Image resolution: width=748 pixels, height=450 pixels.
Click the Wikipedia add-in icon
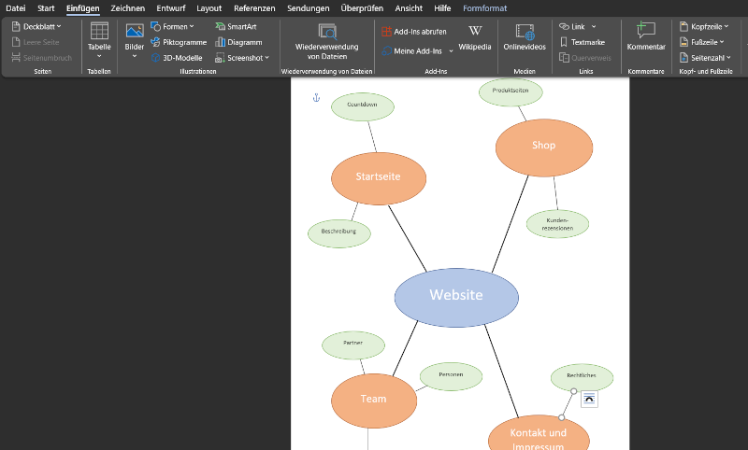(475, 32)
